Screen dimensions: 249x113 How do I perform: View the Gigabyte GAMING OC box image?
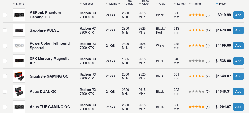click(19, 76)
